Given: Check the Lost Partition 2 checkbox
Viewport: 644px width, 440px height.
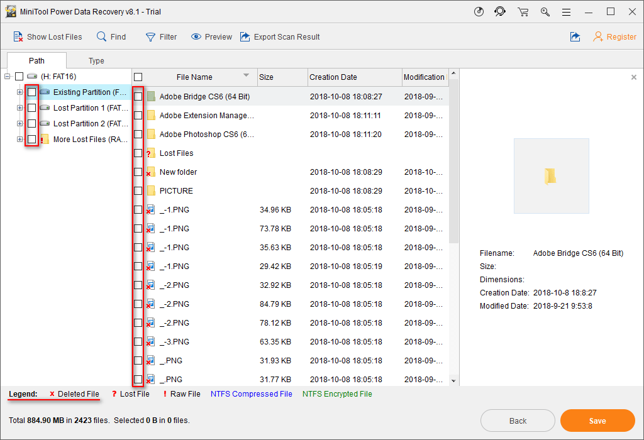Looking at the screenshot, I should [x=31, y=123].
